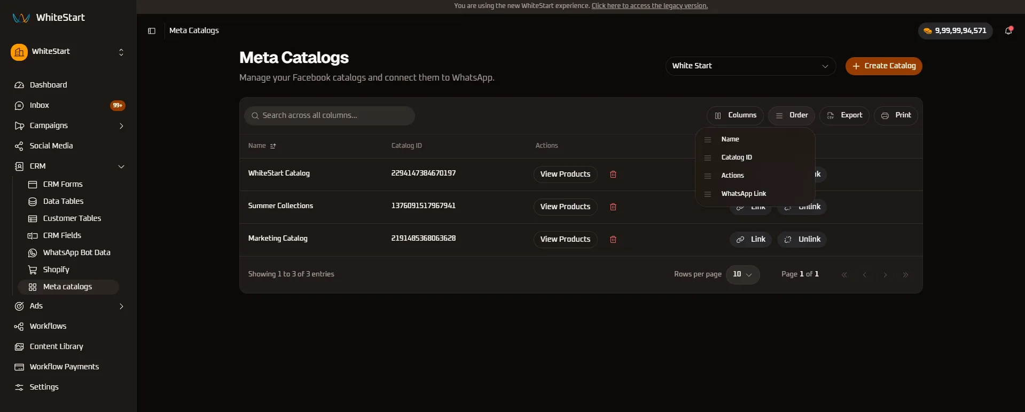Open the notifications bell
The height and width of the screenshot is (412, 1025).
[1008, 30]
